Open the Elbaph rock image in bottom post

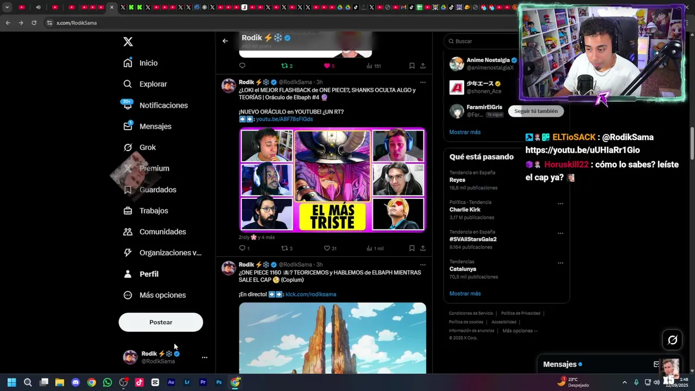pyautogui.click(x=333, y=338)
